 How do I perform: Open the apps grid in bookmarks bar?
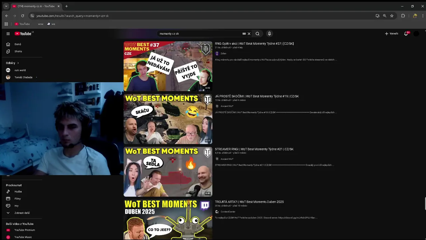(6, 24)
